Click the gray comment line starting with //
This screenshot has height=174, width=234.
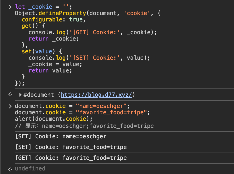(x=84, y=126)
